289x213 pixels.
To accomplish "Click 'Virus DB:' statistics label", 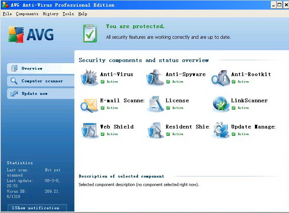I will (17, 191).
